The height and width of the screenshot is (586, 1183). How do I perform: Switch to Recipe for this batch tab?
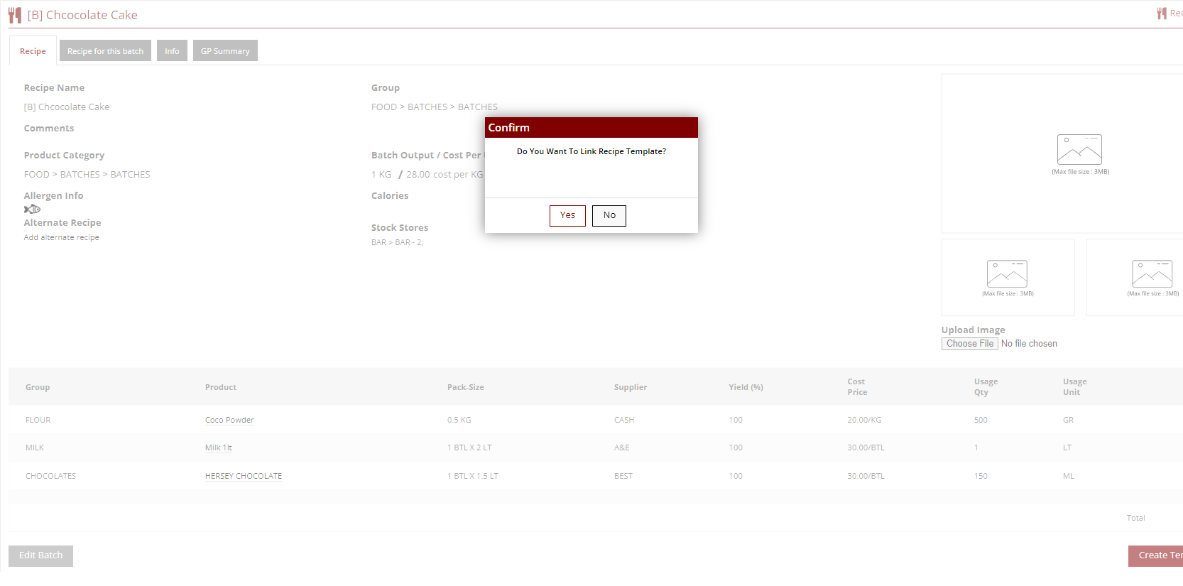pyautogui.click(x=105, y=51)
